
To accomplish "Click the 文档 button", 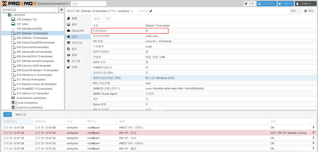I will pyautogui.click(x=249, y=4).
